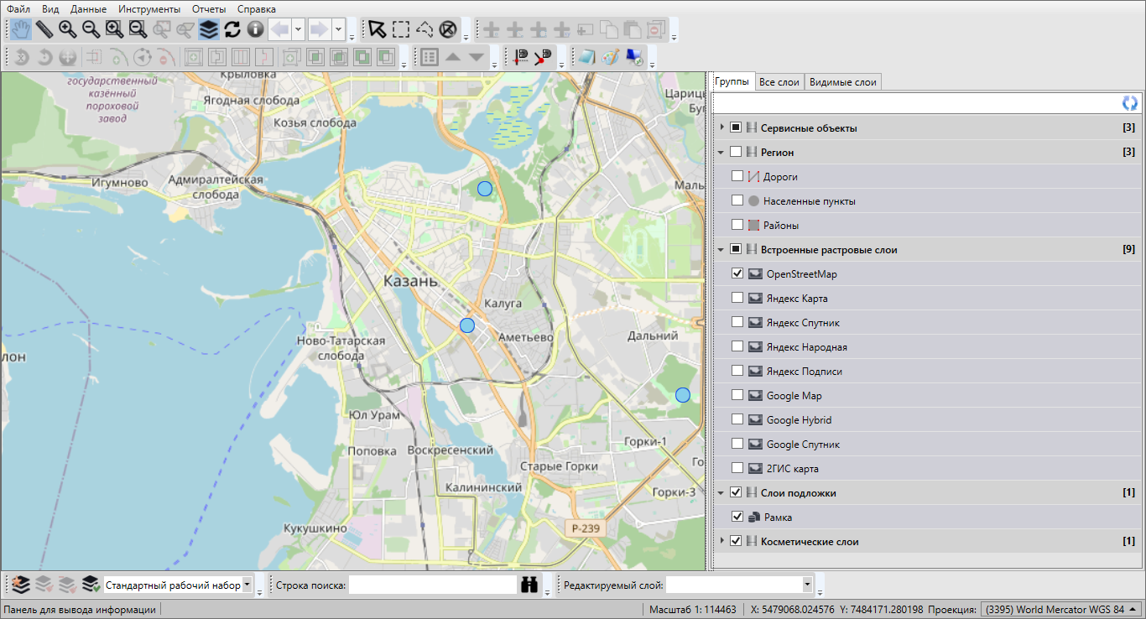Expand the Сервисные объекты group
The height and width of the screenshot is (619, 1146).
coord(721,127)
